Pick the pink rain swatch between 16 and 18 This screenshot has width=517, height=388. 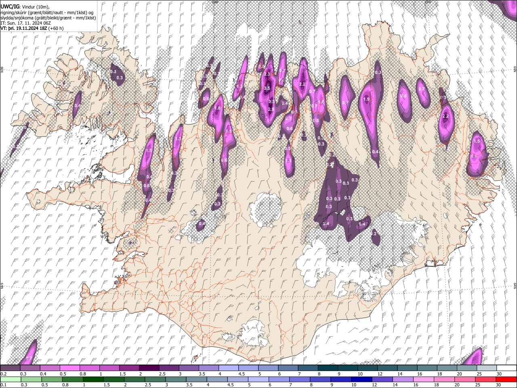pos(424,379)
